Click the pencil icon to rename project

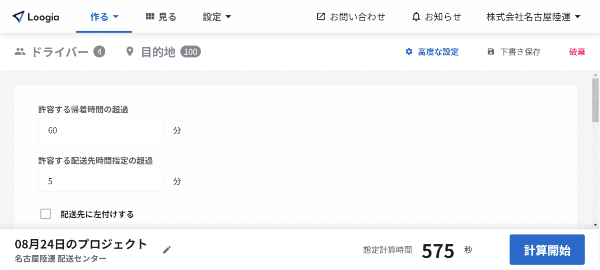click(x=167, y=250)
